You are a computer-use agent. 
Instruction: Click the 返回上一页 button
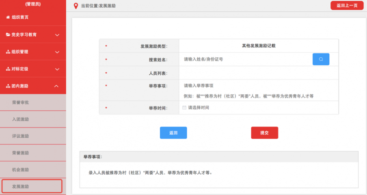(x=347, y=5)
